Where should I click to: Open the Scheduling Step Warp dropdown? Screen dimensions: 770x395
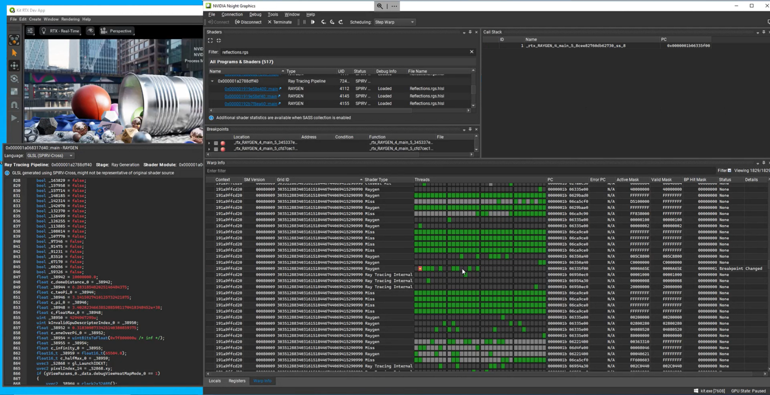[x=394, y=22]
